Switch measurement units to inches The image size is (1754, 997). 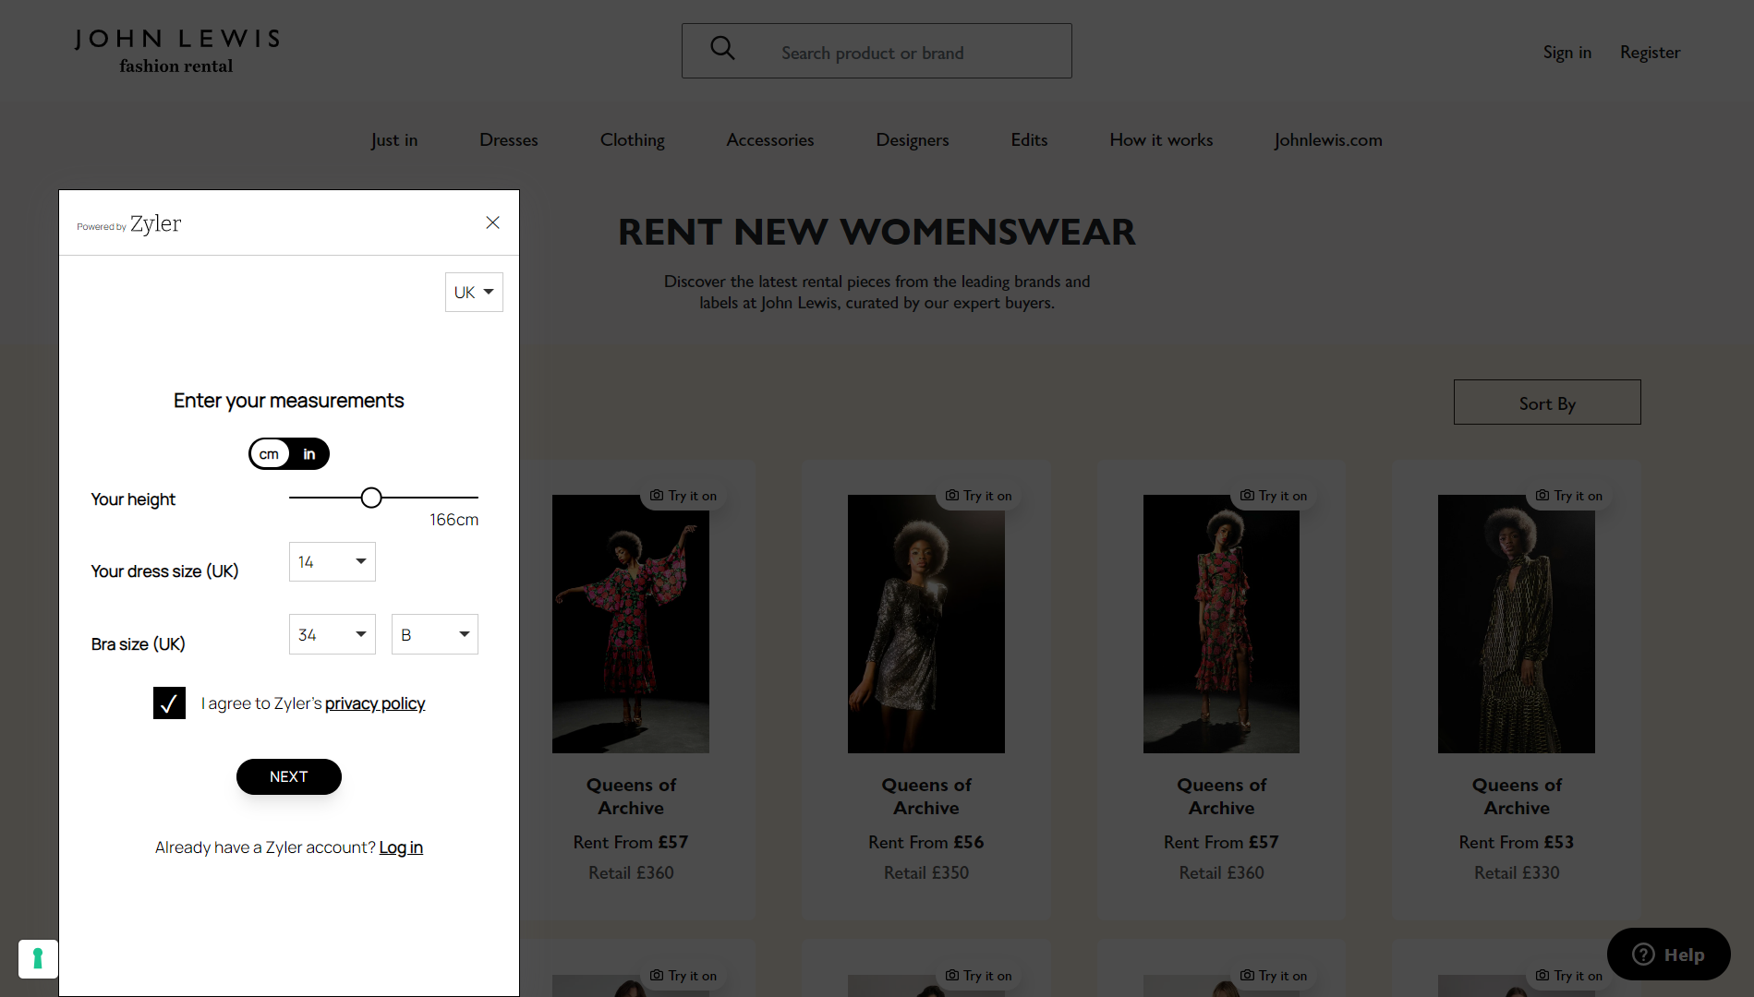coord(309,454)
